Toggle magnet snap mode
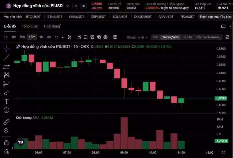The image size is (233, 158). tap(6, 143)
